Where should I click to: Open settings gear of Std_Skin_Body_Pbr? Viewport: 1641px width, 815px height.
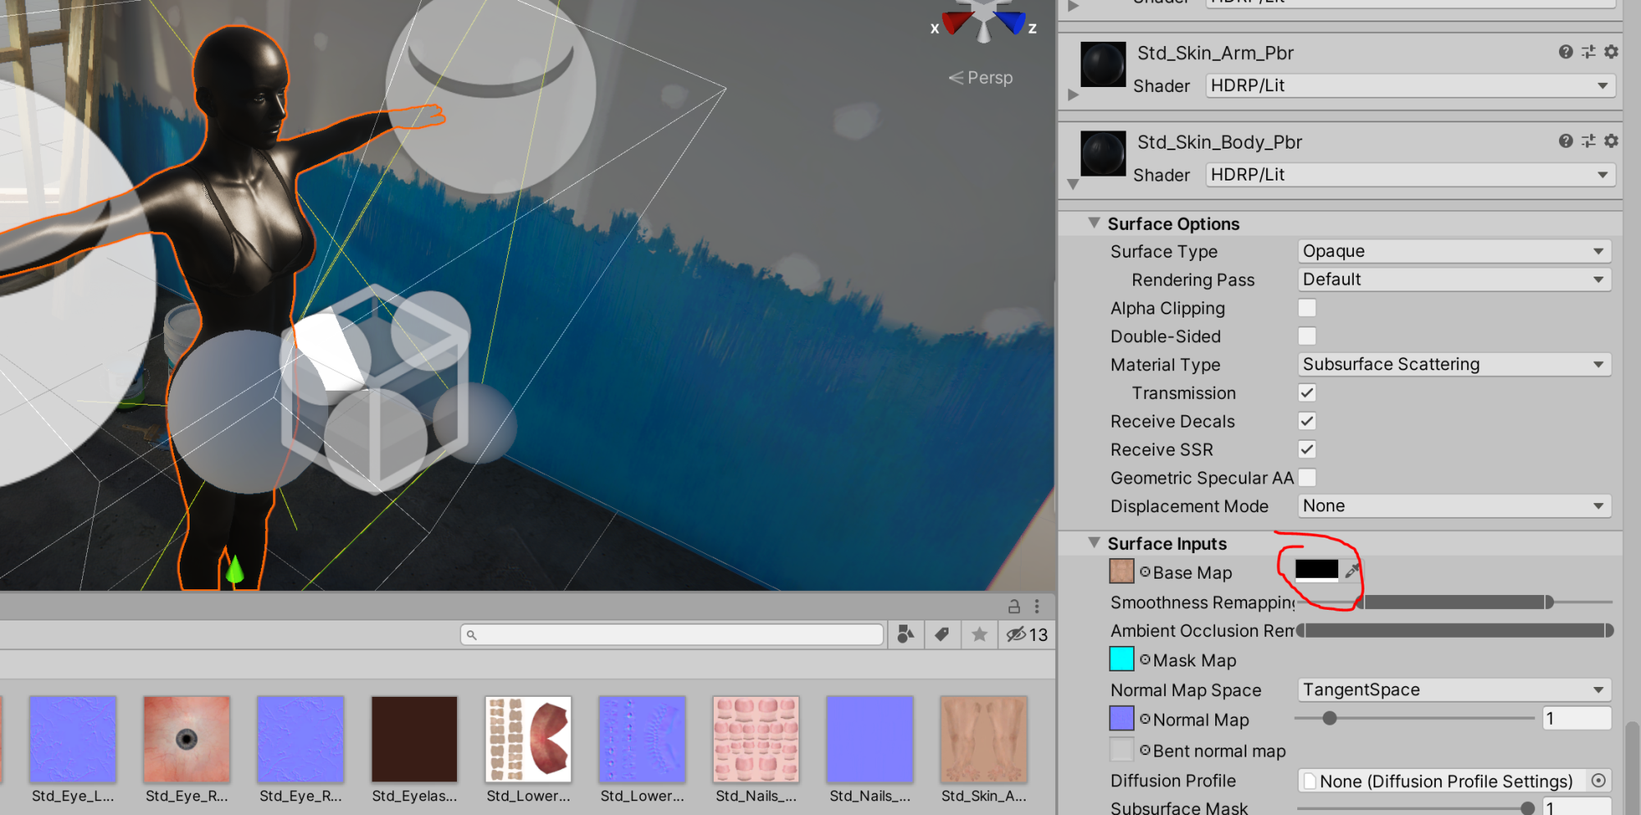(x=1611, y=141)
